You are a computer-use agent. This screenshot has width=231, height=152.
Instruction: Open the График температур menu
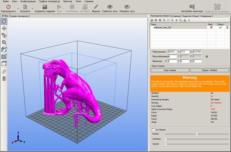pyautogui.click(x=49, y=1)
